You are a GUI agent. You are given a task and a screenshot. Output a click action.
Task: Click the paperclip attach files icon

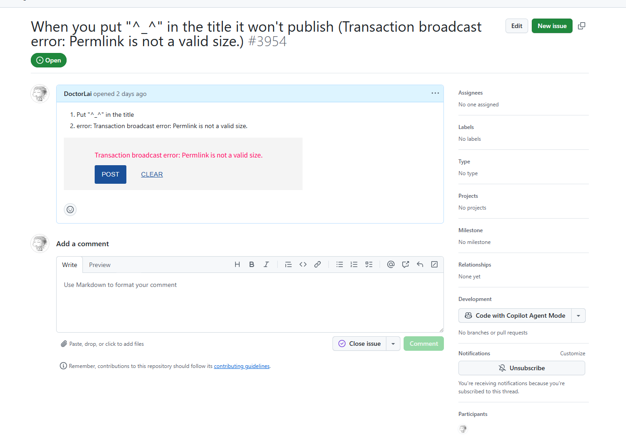64,344
